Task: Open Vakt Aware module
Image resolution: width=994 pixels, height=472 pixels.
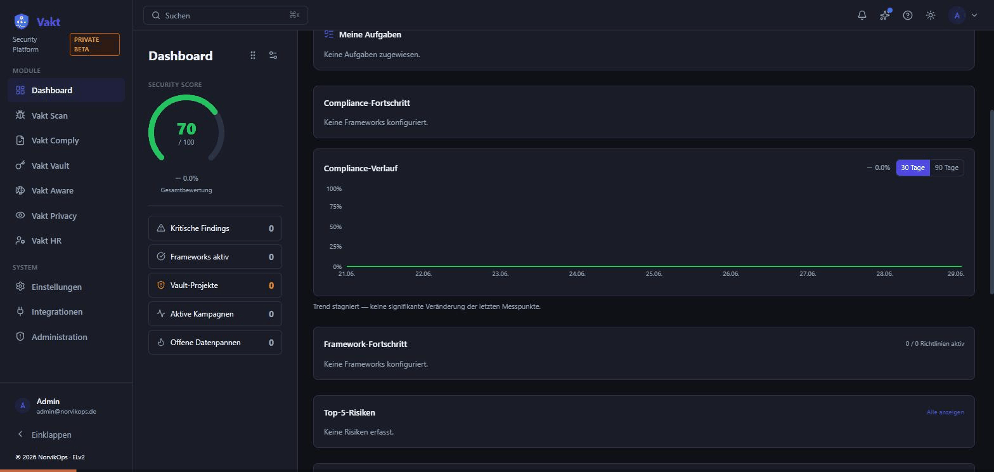Action: [x=66, y=190]
